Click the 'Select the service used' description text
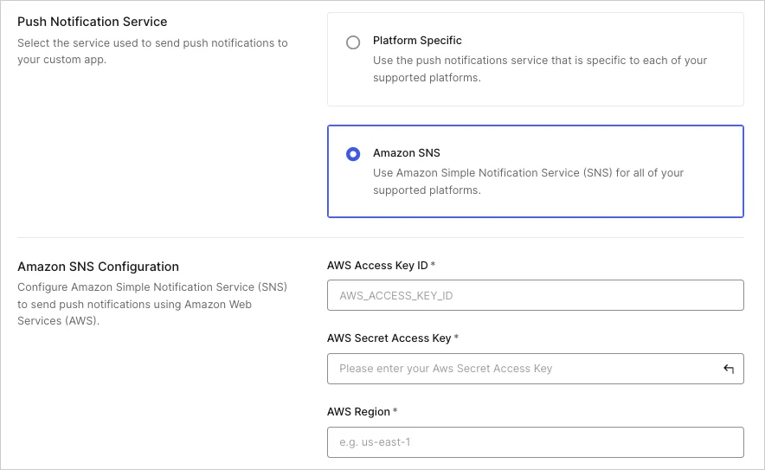This screenshot has height=470, width=765. 152,51
